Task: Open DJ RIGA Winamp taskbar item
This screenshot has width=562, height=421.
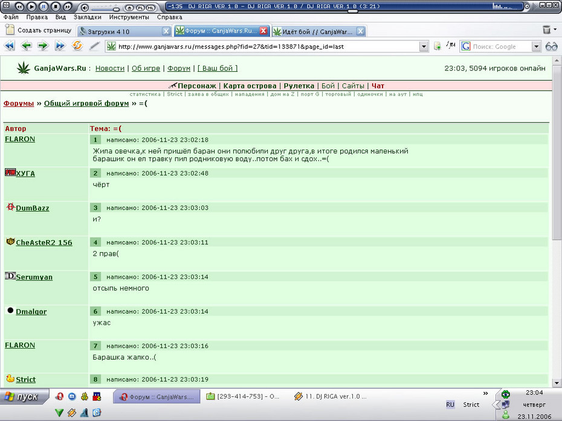Action: [x=331, y=396]
